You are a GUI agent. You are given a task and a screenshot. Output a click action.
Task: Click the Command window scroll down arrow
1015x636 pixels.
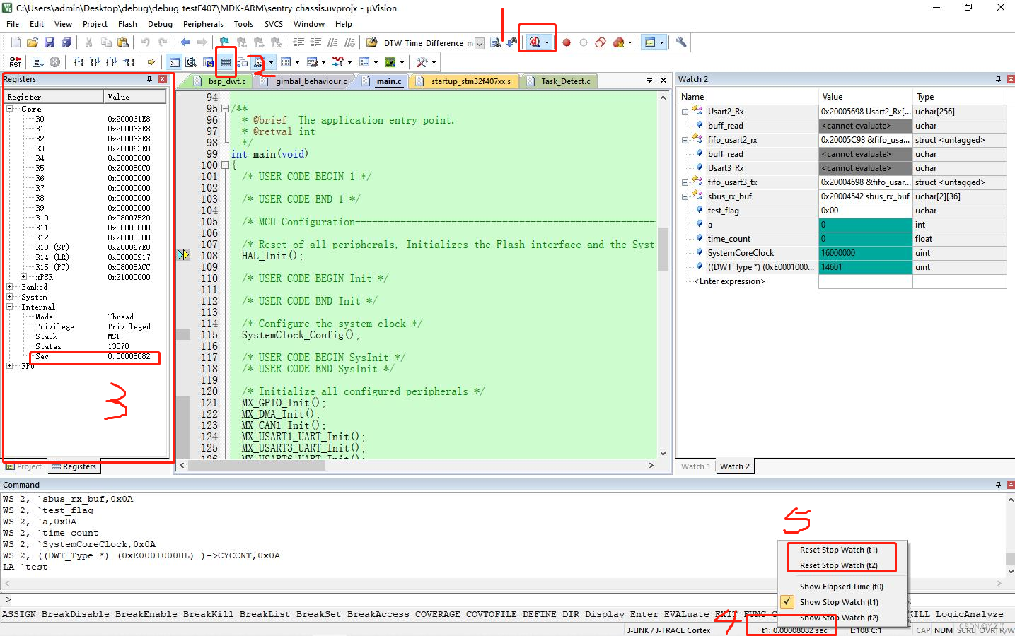1009,571
